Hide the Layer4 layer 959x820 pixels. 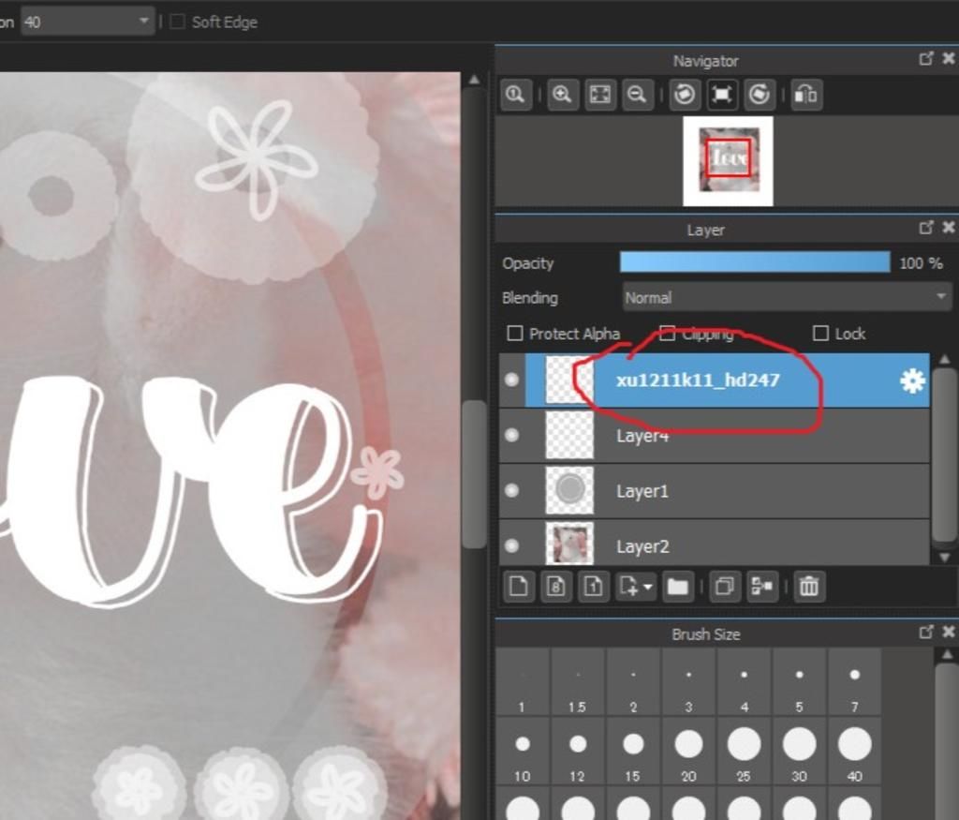click(x=512, y=435)
